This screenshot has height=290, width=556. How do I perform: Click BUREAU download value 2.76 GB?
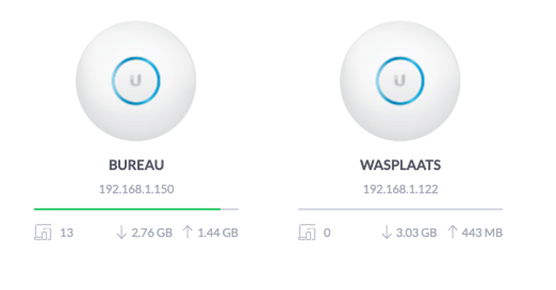[152, 233]
